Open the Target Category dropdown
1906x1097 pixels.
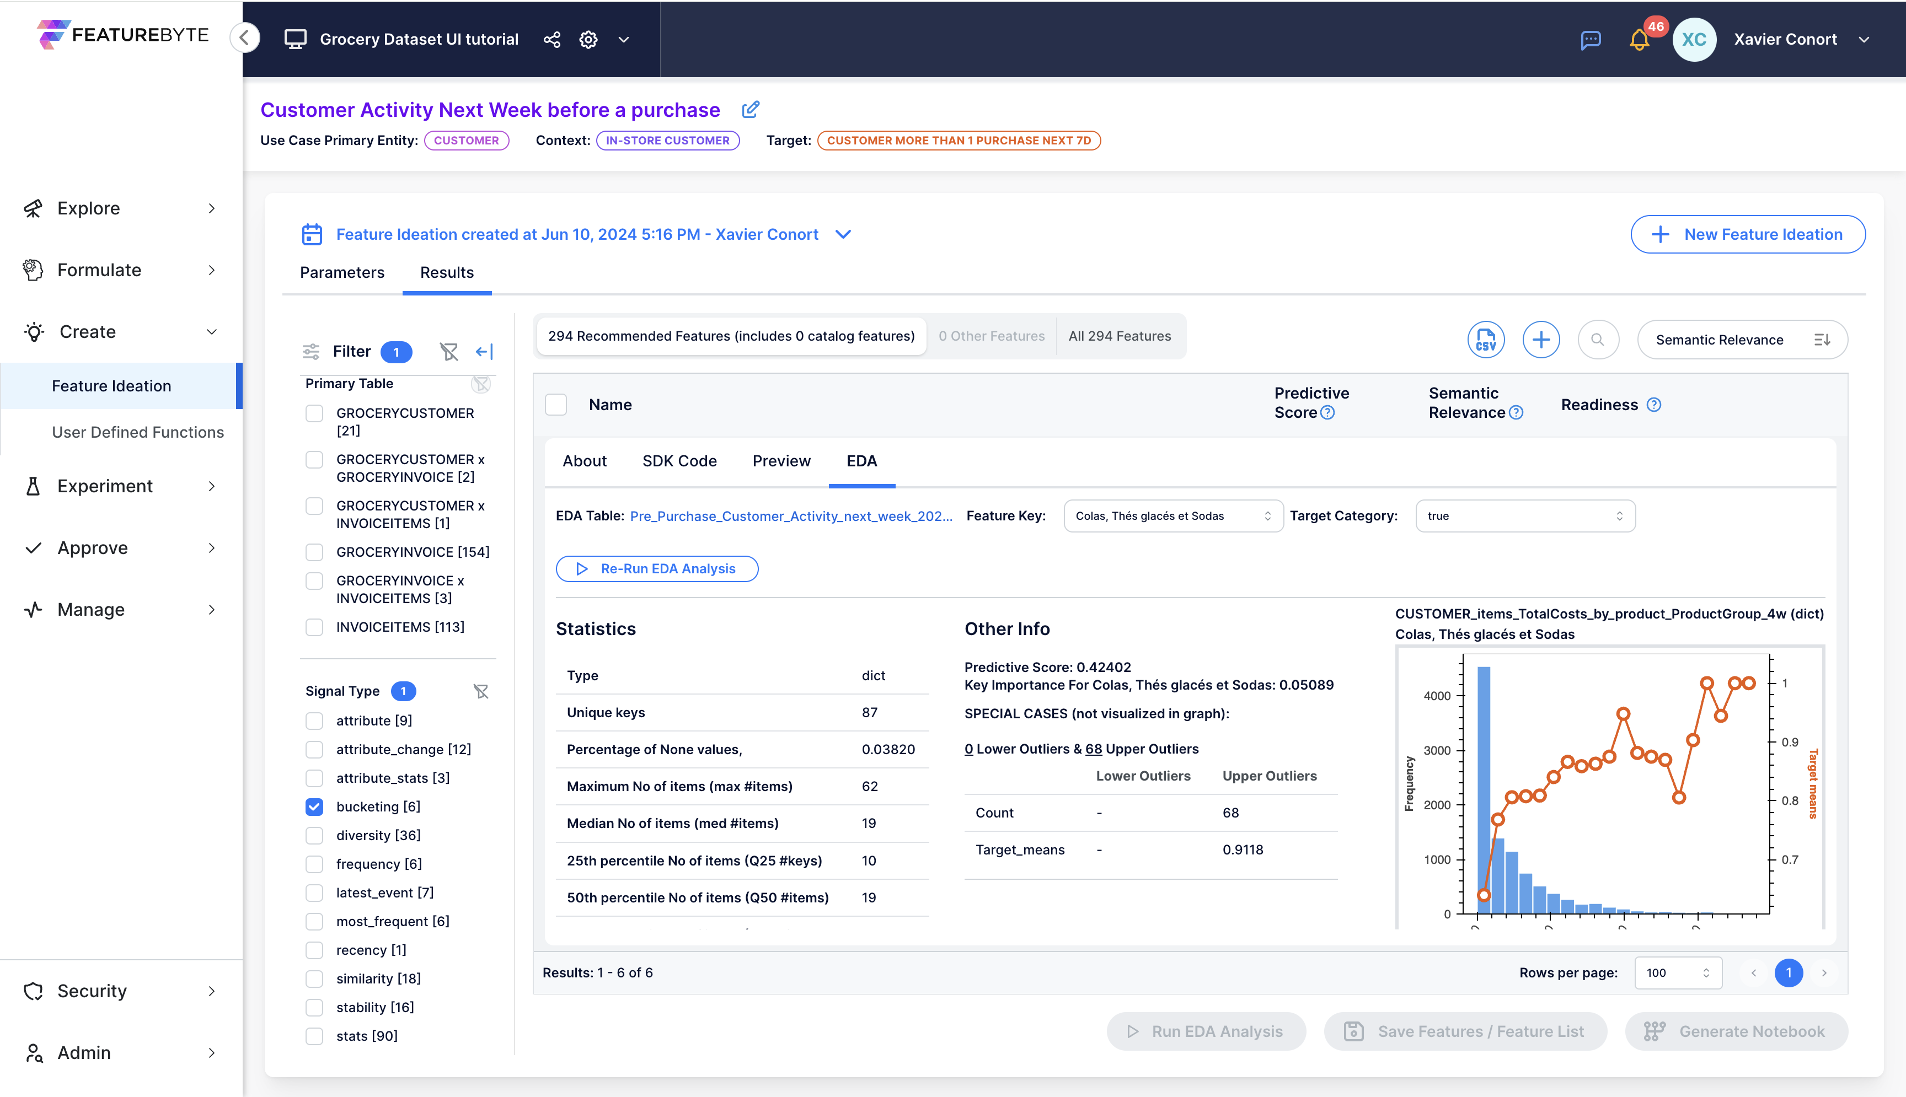[x=1525, y=516]
